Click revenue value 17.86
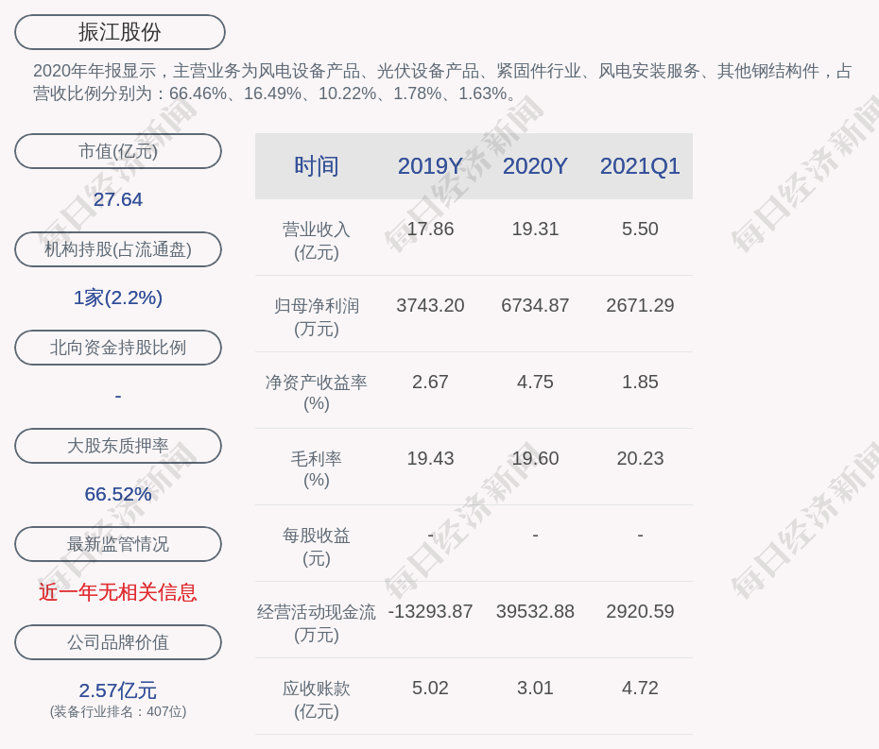 coord(430,230)
